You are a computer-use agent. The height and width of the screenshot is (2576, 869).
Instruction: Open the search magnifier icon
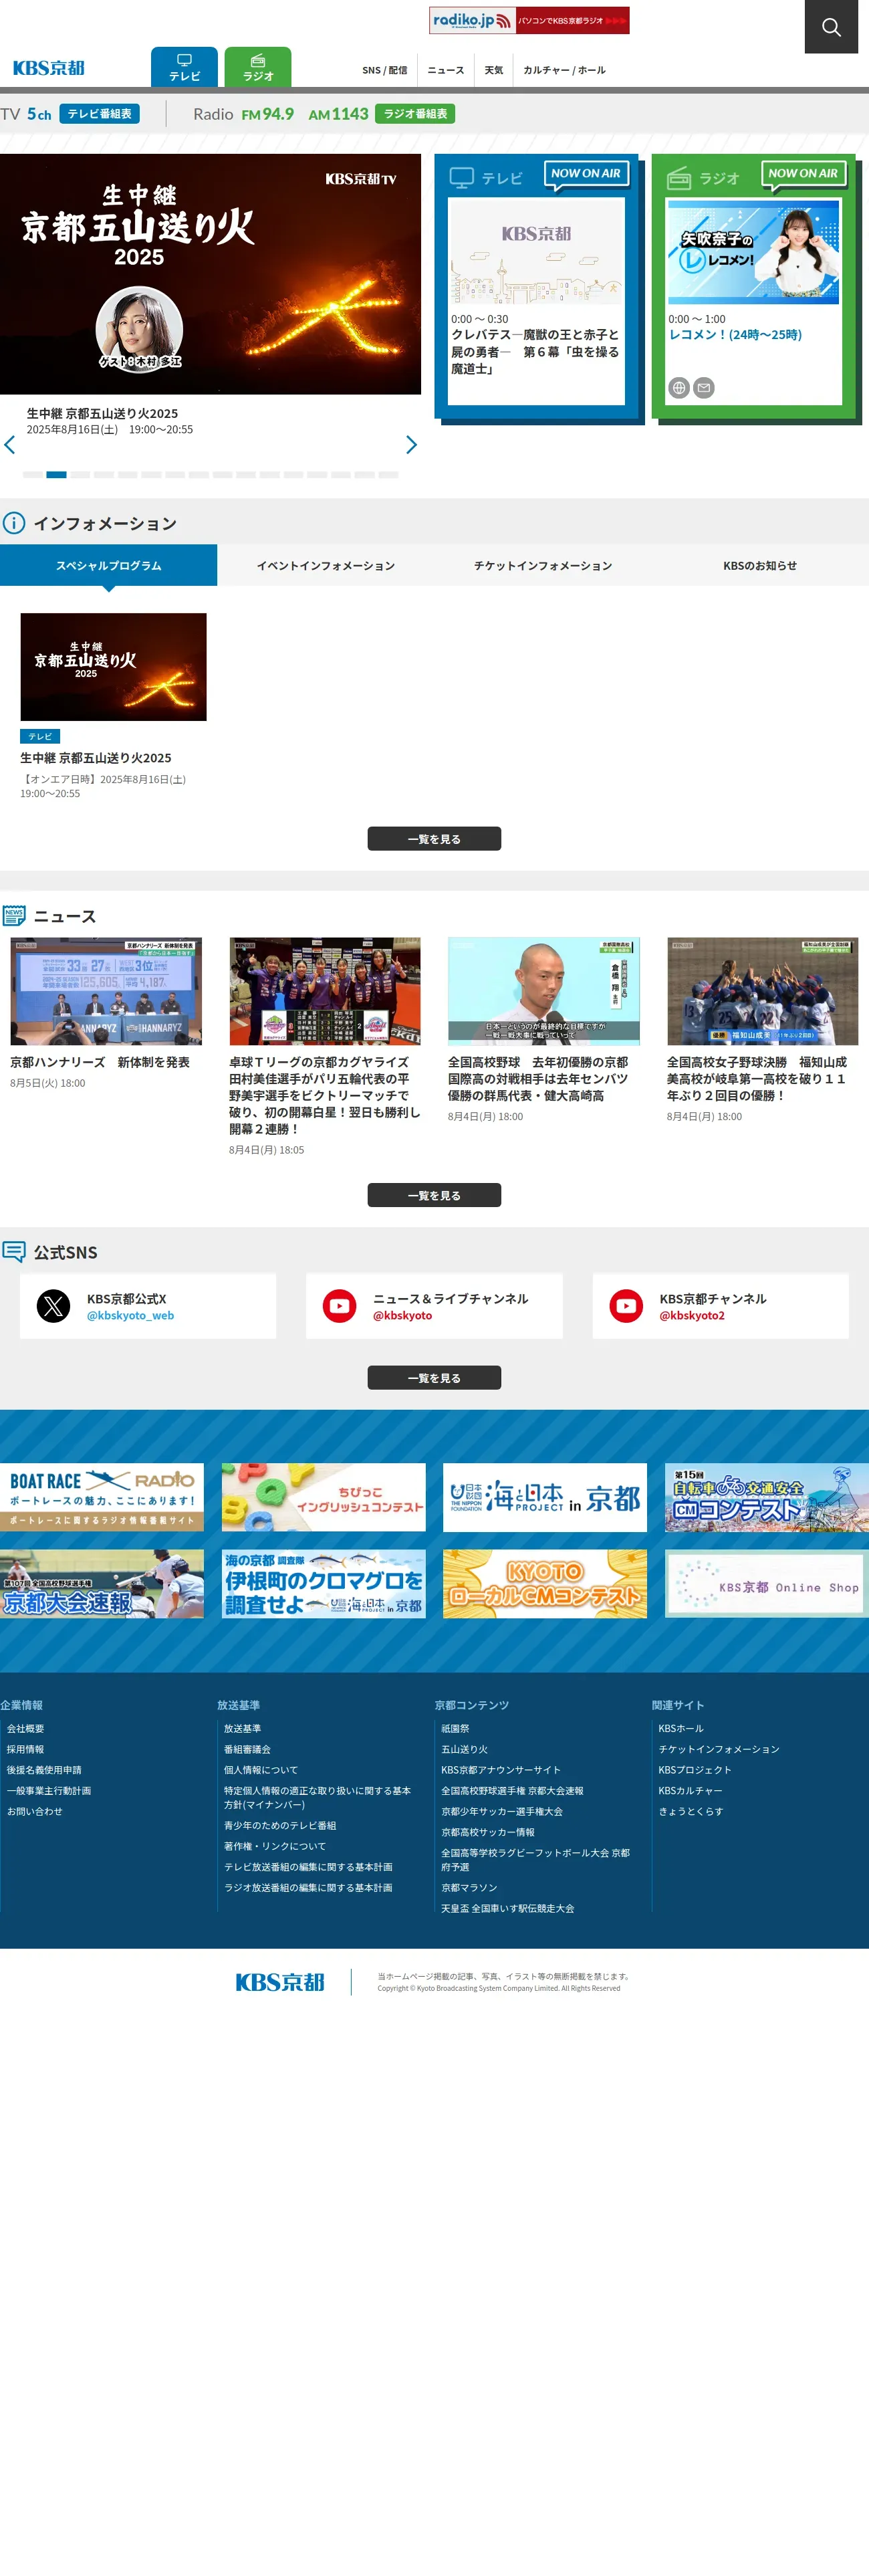pyautogui.click(x=831, y=27)
